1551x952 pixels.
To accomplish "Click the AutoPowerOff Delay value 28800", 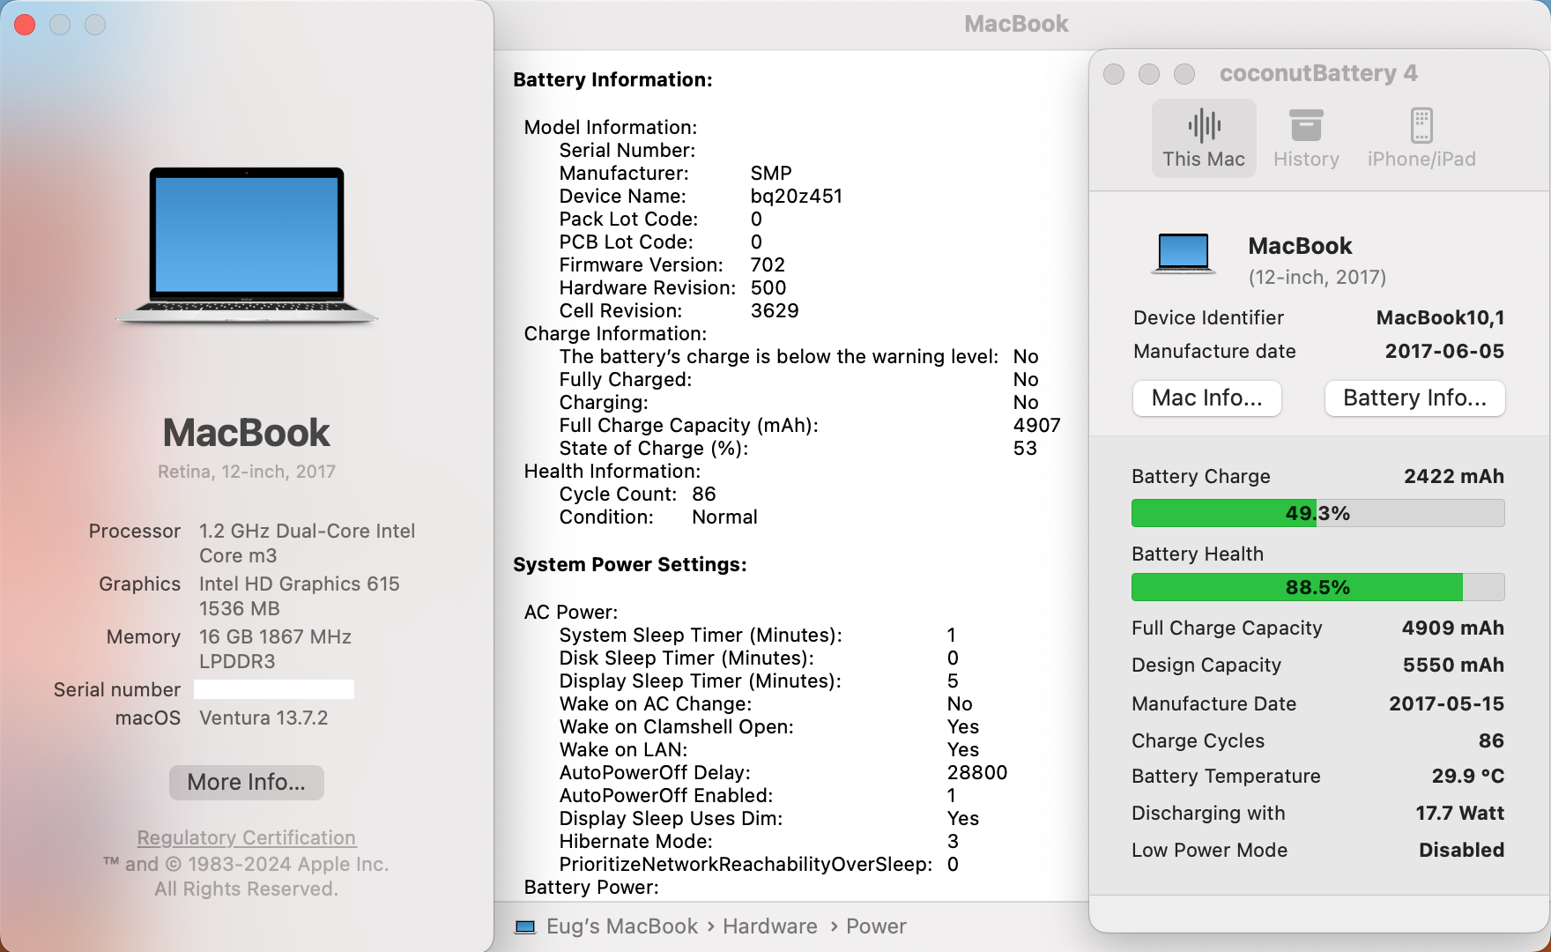I will (977, 772).
